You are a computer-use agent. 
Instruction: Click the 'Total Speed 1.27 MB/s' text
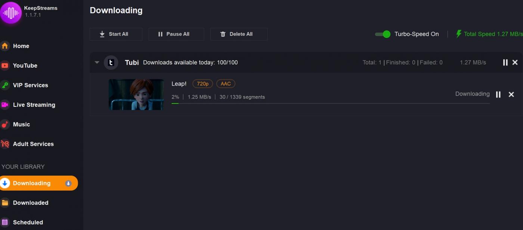tap(493, 34)
